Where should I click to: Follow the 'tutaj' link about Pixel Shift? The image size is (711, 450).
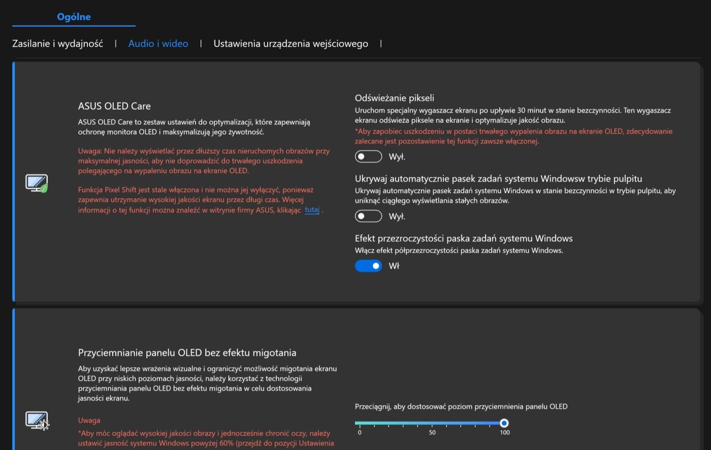[312, 210]
